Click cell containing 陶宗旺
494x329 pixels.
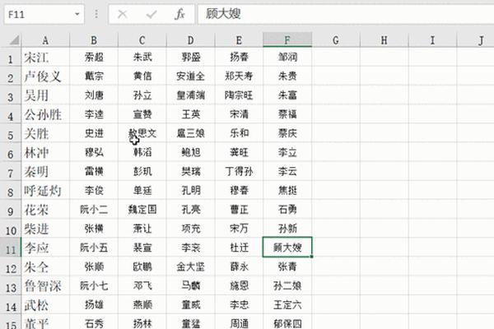pos(239,95)
